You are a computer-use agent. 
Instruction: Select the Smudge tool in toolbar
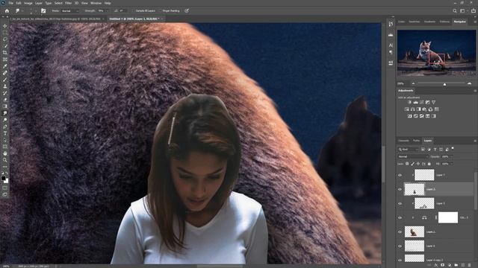(x=5, y=113)
